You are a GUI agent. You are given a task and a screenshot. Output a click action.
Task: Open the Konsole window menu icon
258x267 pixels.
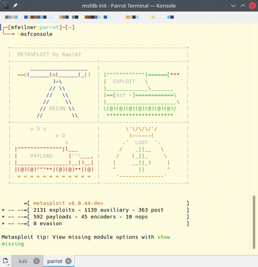5,6
